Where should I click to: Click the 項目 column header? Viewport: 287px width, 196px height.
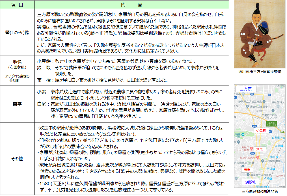(17, 5)
